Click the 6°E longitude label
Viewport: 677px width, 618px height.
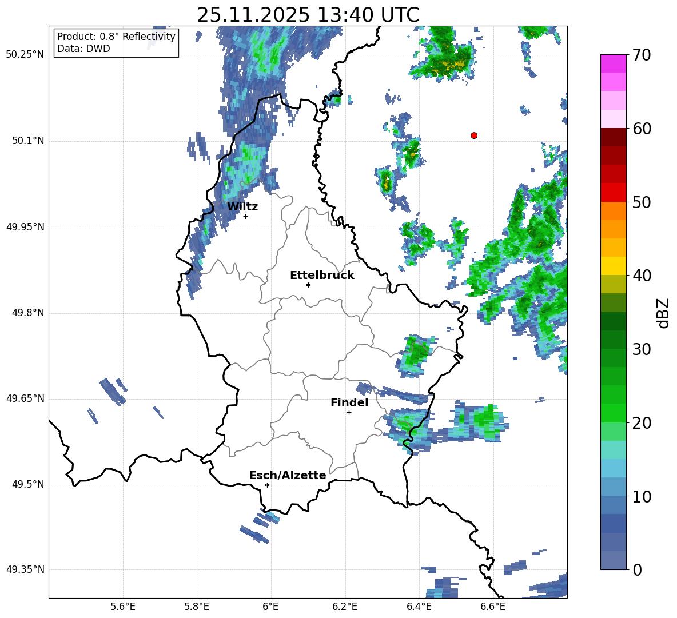pos(270,607)
